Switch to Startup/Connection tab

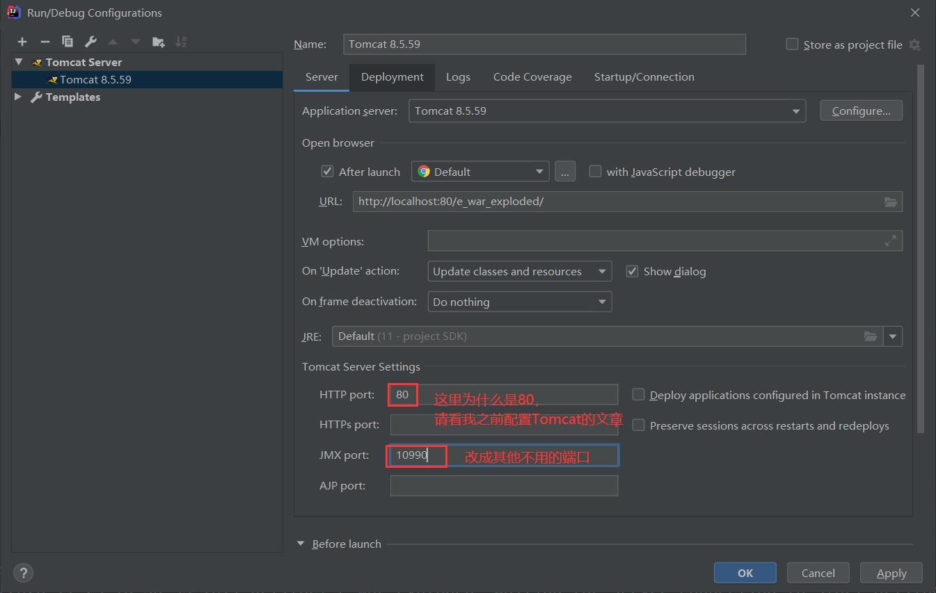644,77
